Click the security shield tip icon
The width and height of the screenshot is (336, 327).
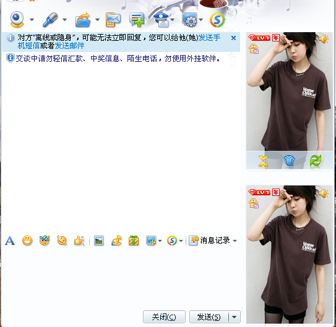11,58
